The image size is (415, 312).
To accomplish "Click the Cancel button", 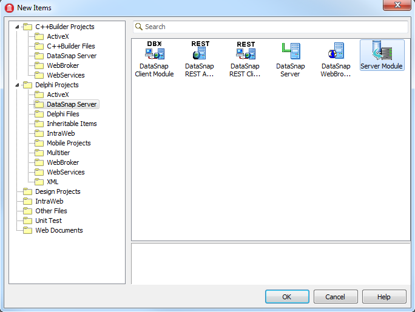I will tap(336, 297).
